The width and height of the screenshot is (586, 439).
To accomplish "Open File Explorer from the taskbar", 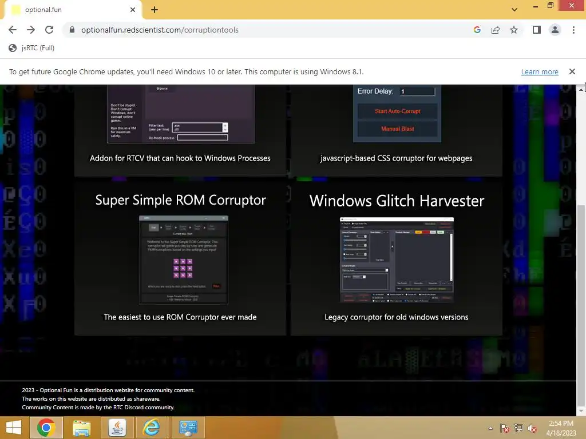I will [x=81, y=428].
